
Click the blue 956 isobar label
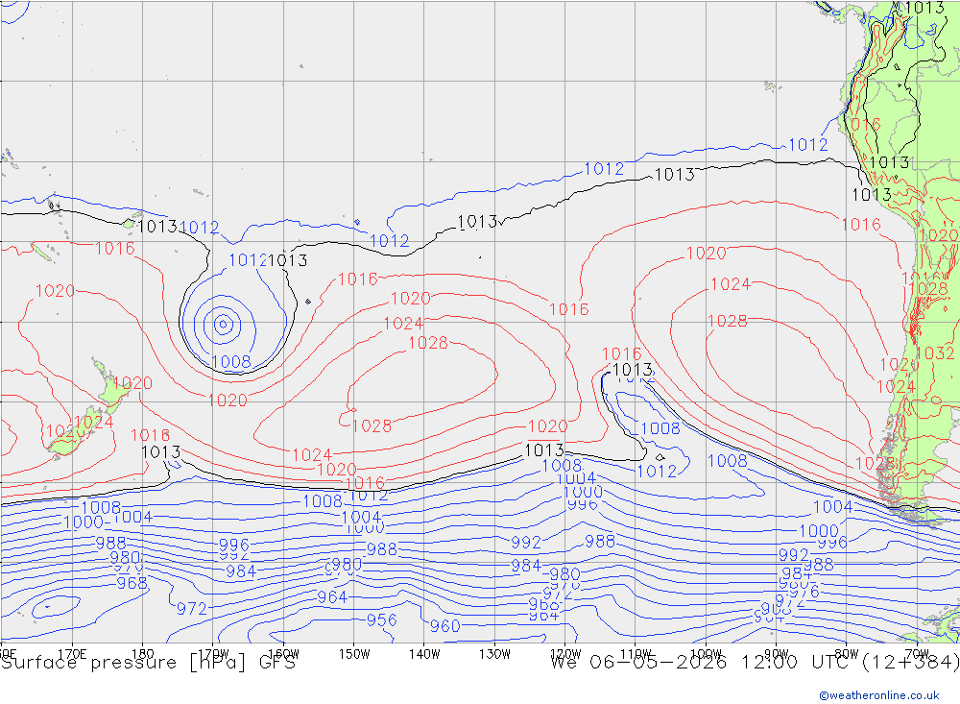click(x=381, y=620)
